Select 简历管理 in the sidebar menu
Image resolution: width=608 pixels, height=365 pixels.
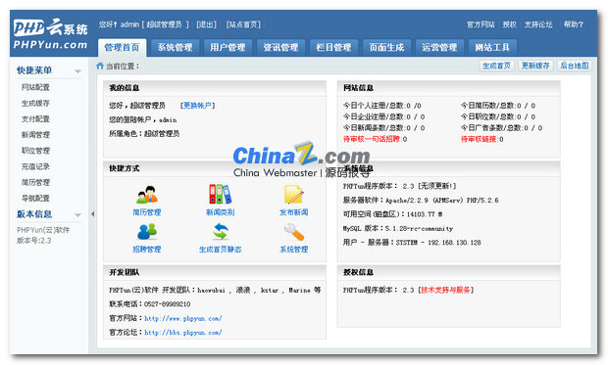[x=35, y=183]
